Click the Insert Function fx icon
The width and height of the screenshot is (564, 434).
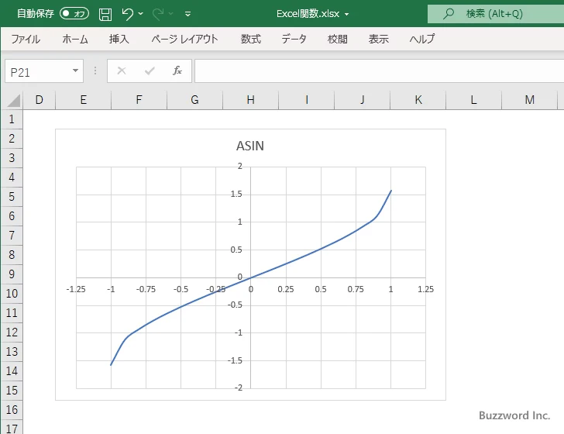177,71
